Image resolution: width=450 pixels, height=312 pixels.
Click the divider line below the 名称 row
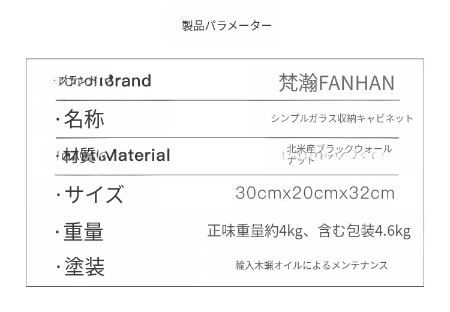[227, 137]
